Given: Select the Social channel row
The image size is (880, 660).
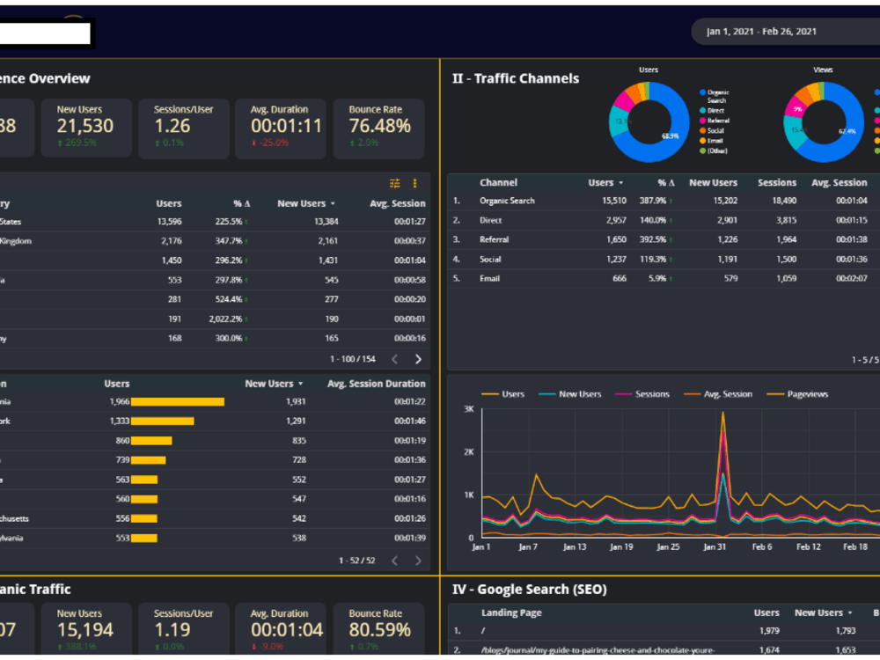Looking at the screenshot, I should point(664,260).
